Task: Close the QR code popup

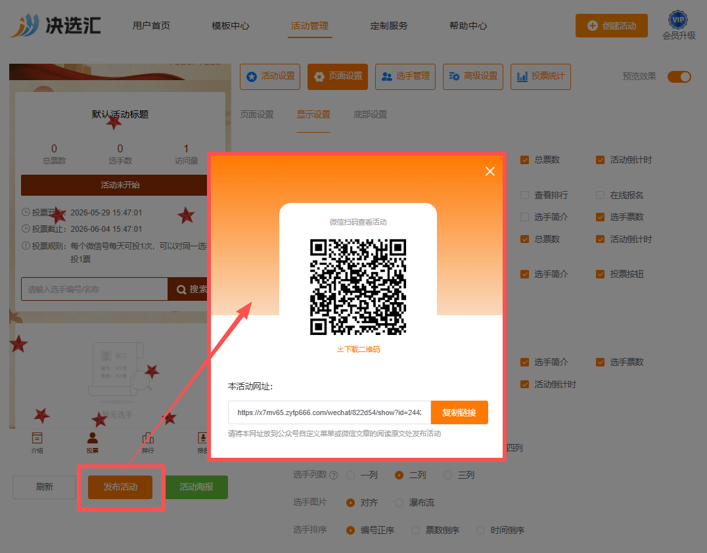Action: (x=490, y=171)
